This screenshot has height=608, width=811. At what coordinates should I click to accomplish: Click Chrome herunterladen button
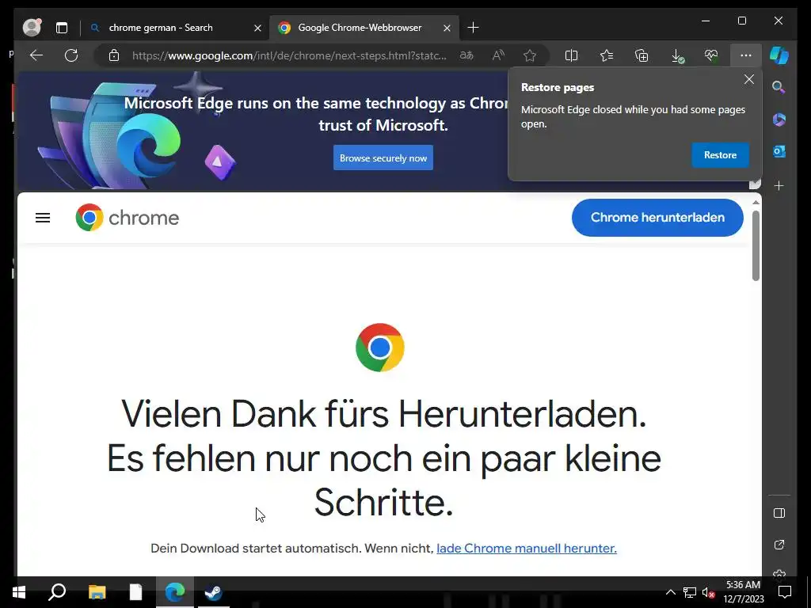657,218
